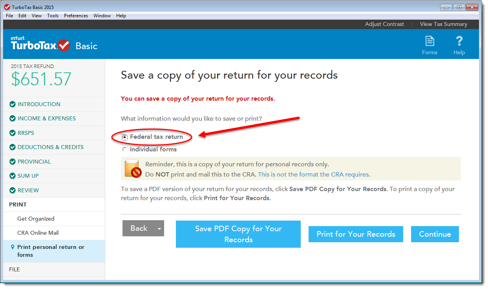Click Print for Your Records button
The width and height of the screenshot is (488, 289).
pos(356,234)
